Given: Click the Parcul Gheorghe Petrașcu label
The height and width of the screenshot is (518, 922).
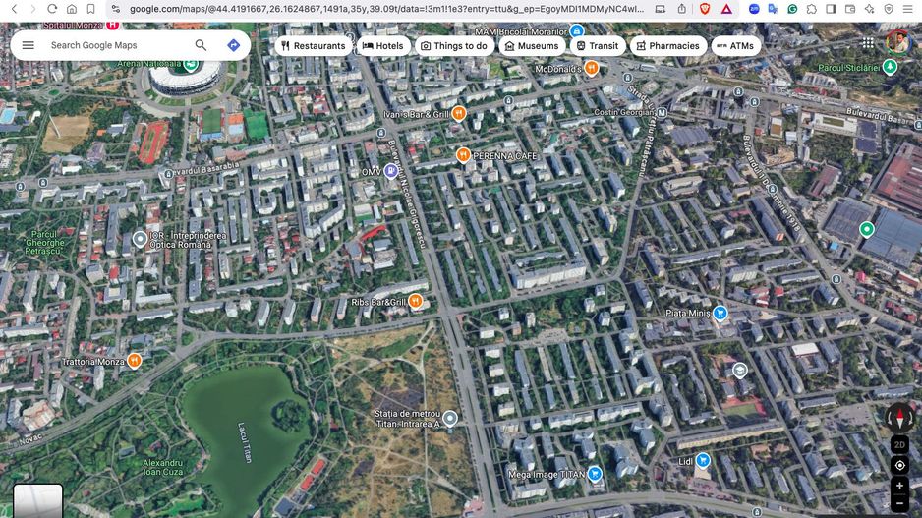Looking at the screenshot, I should 44,242.
